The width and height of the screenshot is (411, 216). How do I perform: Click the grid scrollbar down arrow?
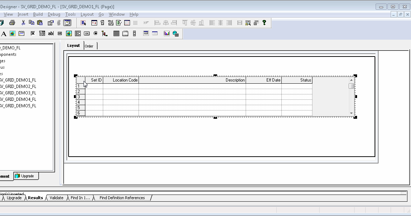[351, 113]
